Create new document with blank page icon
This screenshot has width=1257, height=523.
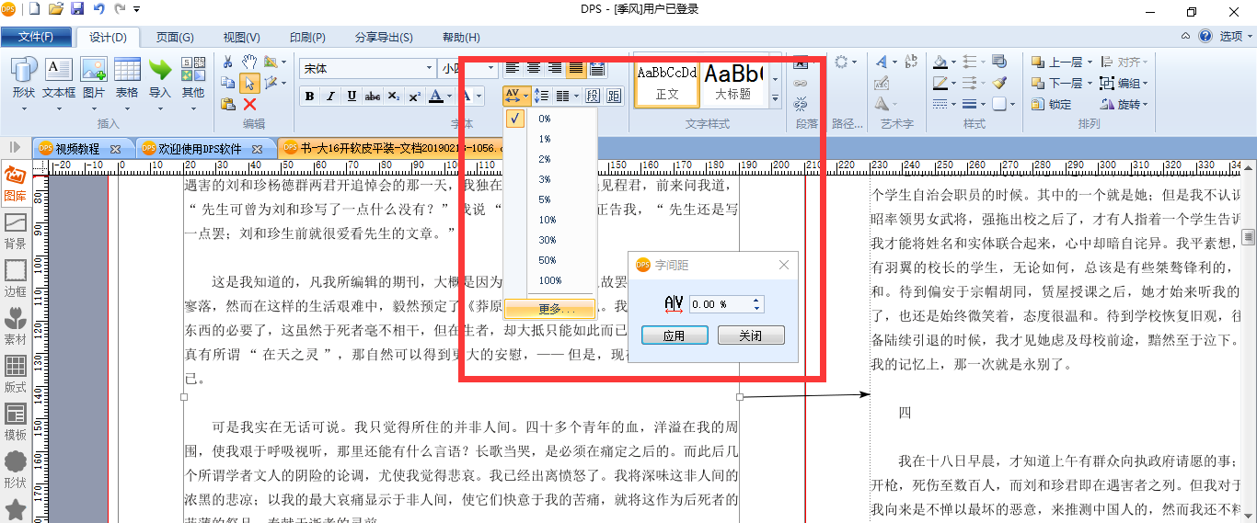click(x=35, y=9)
